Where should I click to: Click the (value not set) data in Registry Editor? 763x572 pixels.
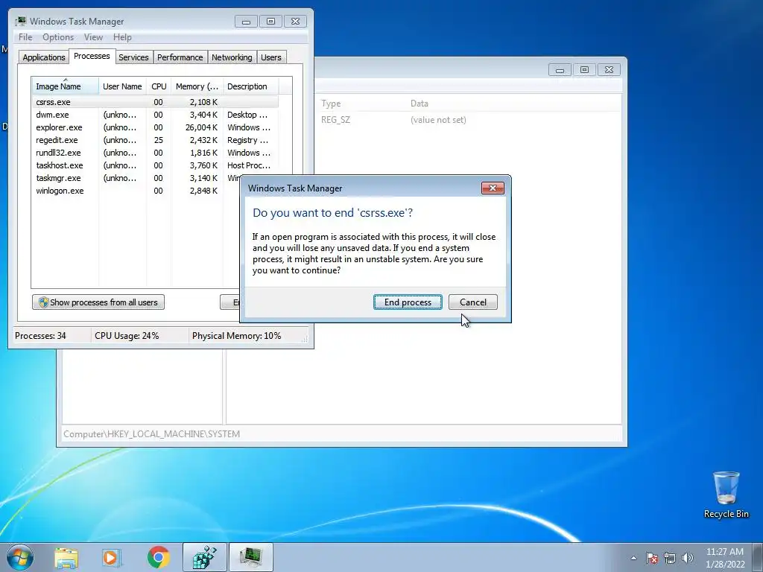pos(438,120)
